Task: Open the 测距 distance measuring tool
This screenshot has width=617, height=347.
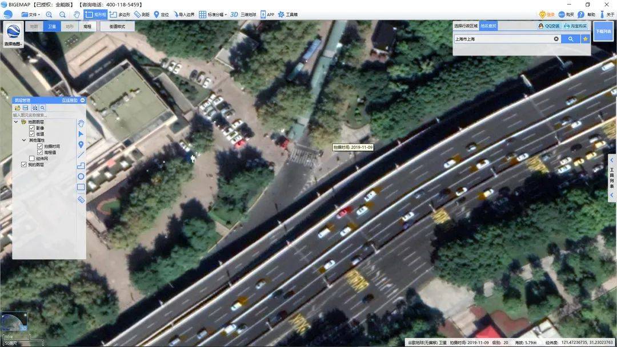Action: 142,14
